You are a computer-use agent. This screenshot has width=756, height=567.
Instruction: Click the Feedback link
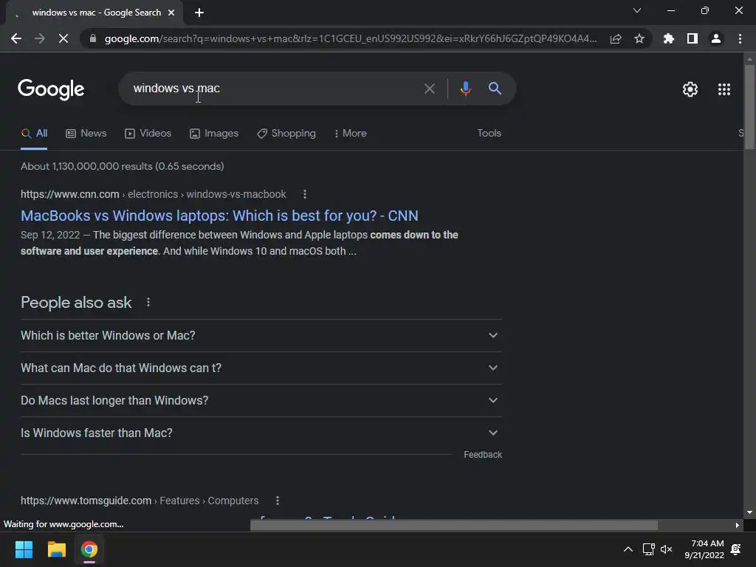coord(483,455)
